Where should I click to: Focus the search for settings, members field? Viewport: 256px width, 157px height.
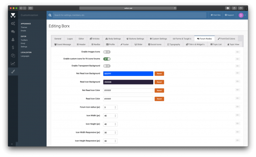click(130, 15)
